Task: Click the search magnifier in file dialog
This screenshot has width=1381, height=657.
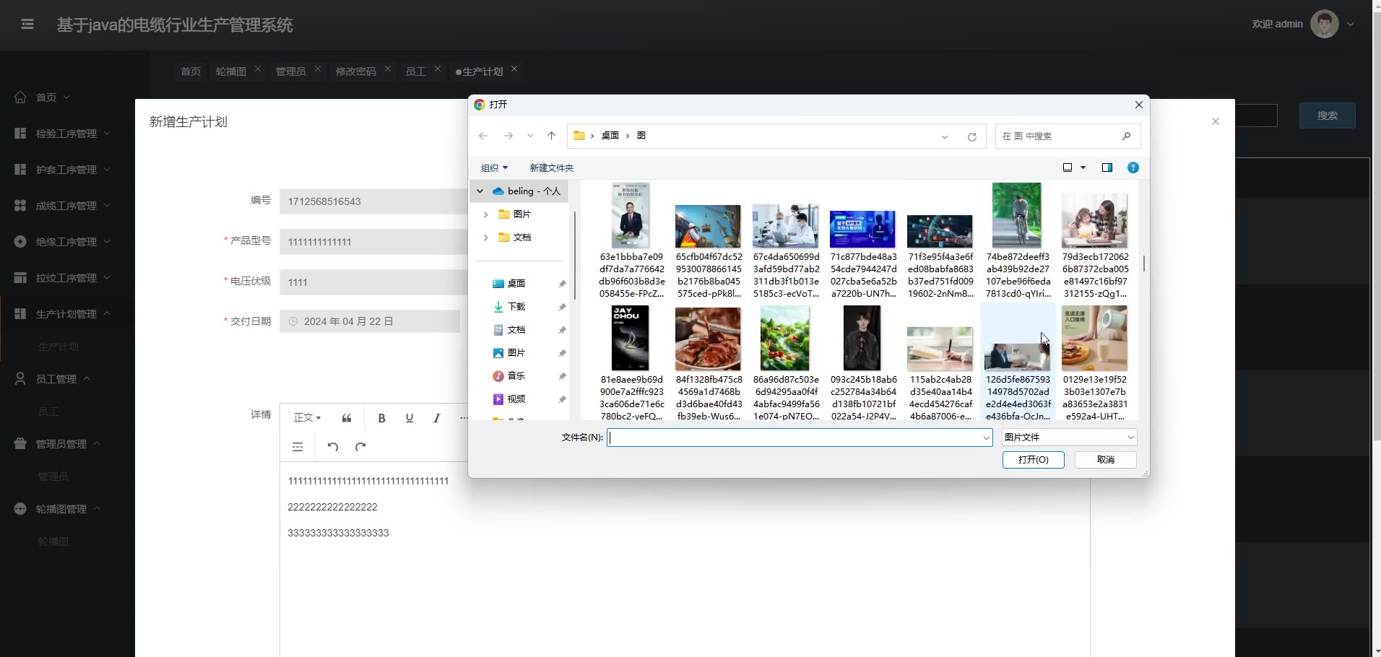Action: [1126, 136]
